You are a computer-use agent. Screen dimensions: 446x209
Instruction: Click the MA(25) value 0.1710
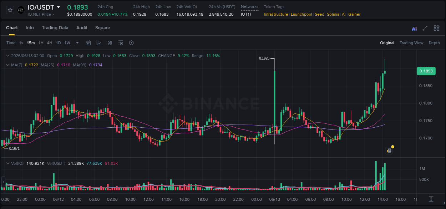tap(64, 65)
